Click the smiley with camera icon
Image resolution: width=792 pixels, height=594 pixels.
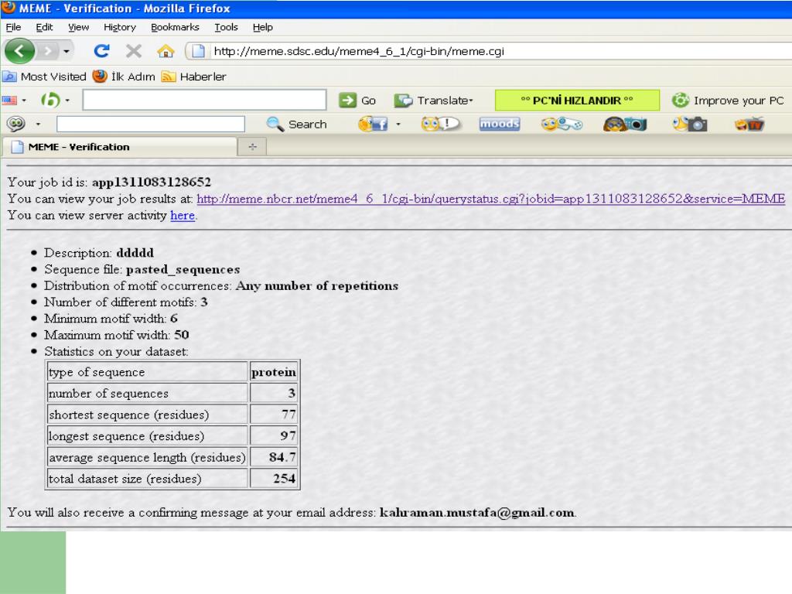[x=625, y=124]
